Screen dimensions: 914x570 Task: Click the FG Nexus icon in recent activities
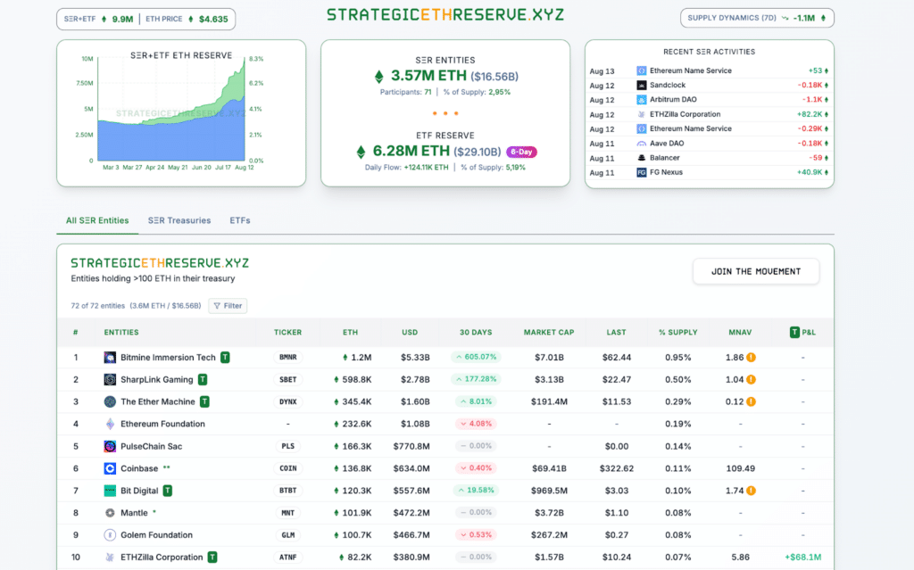click(x=641, y=172)
